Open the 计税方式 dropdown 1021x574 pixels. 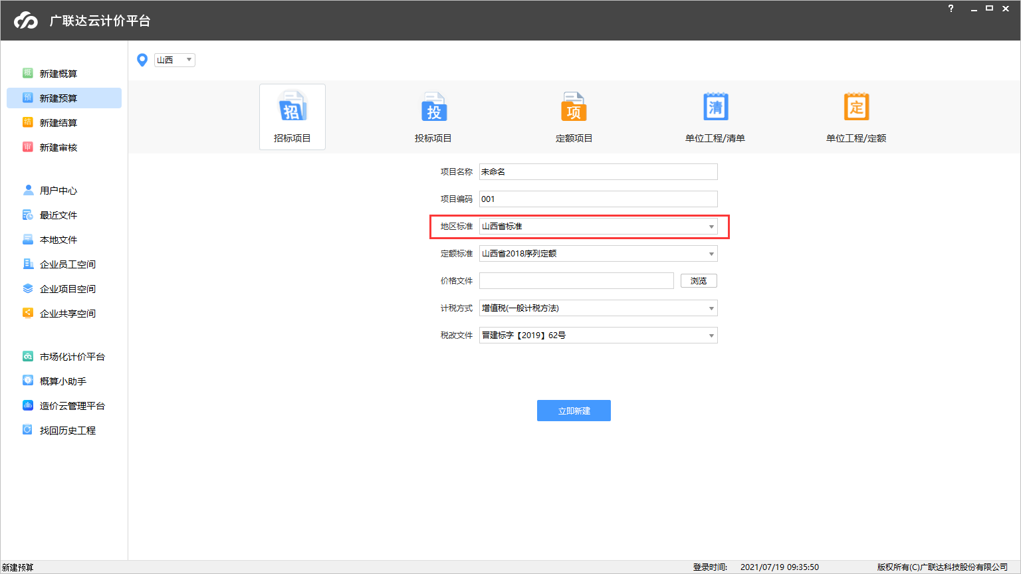tap(598, 308)
